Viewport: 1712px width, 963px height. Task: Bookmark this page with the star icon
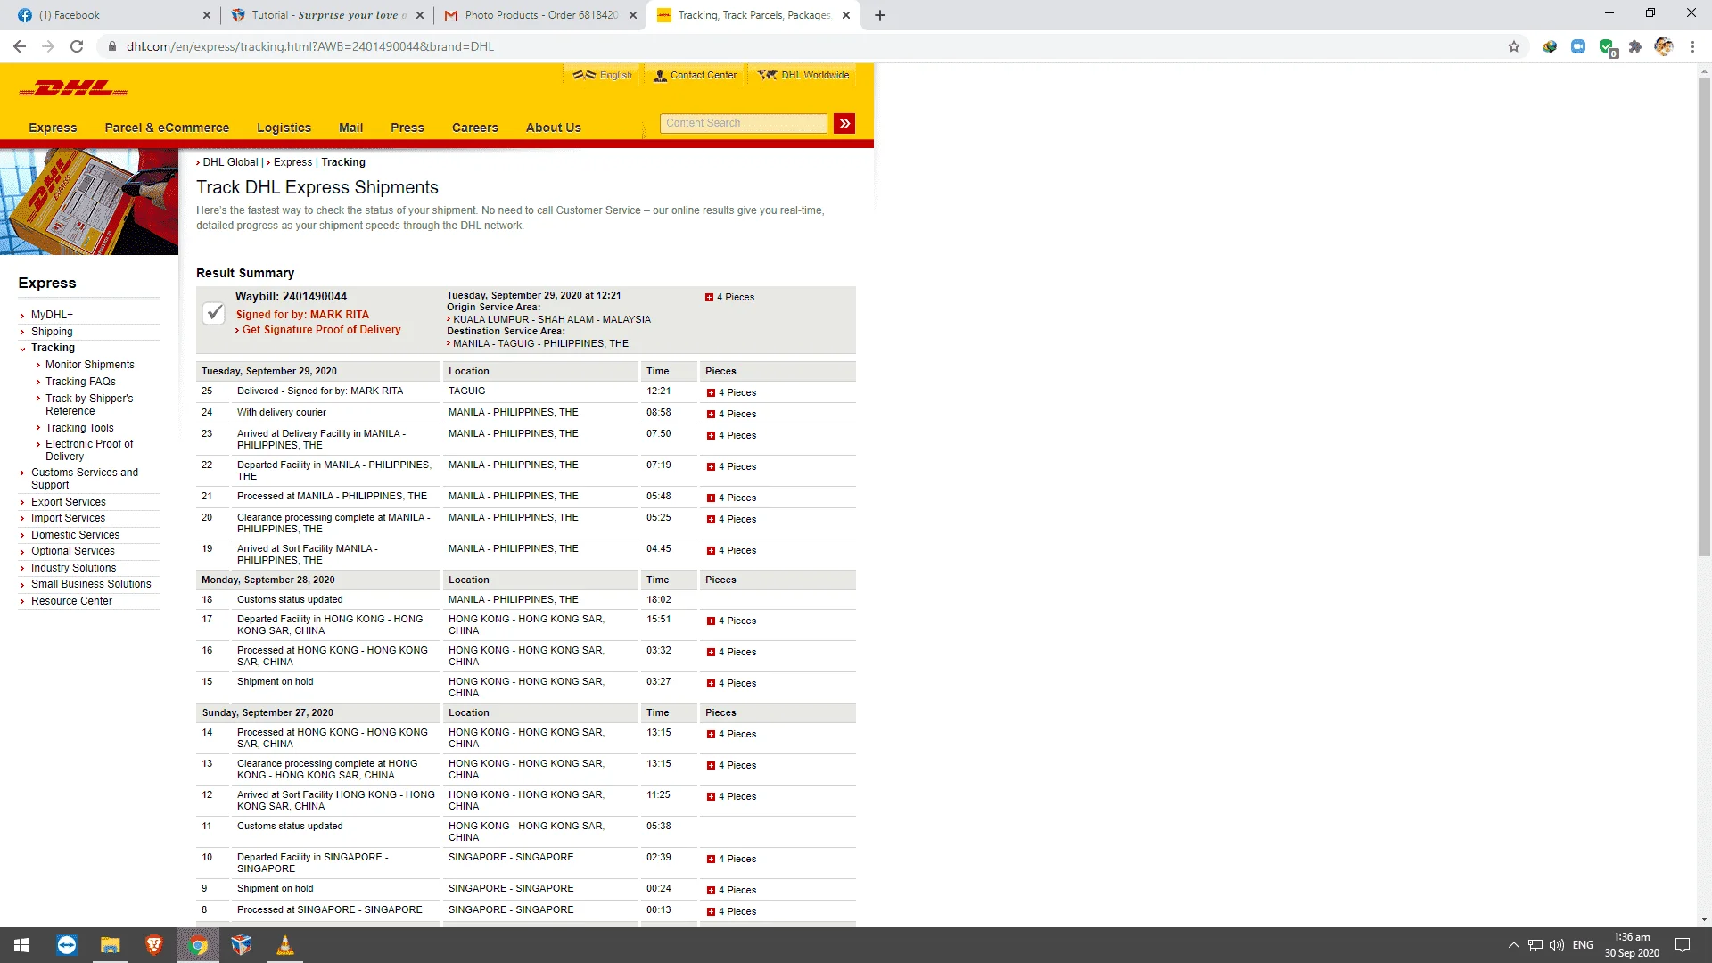[x=1514, y=46]
